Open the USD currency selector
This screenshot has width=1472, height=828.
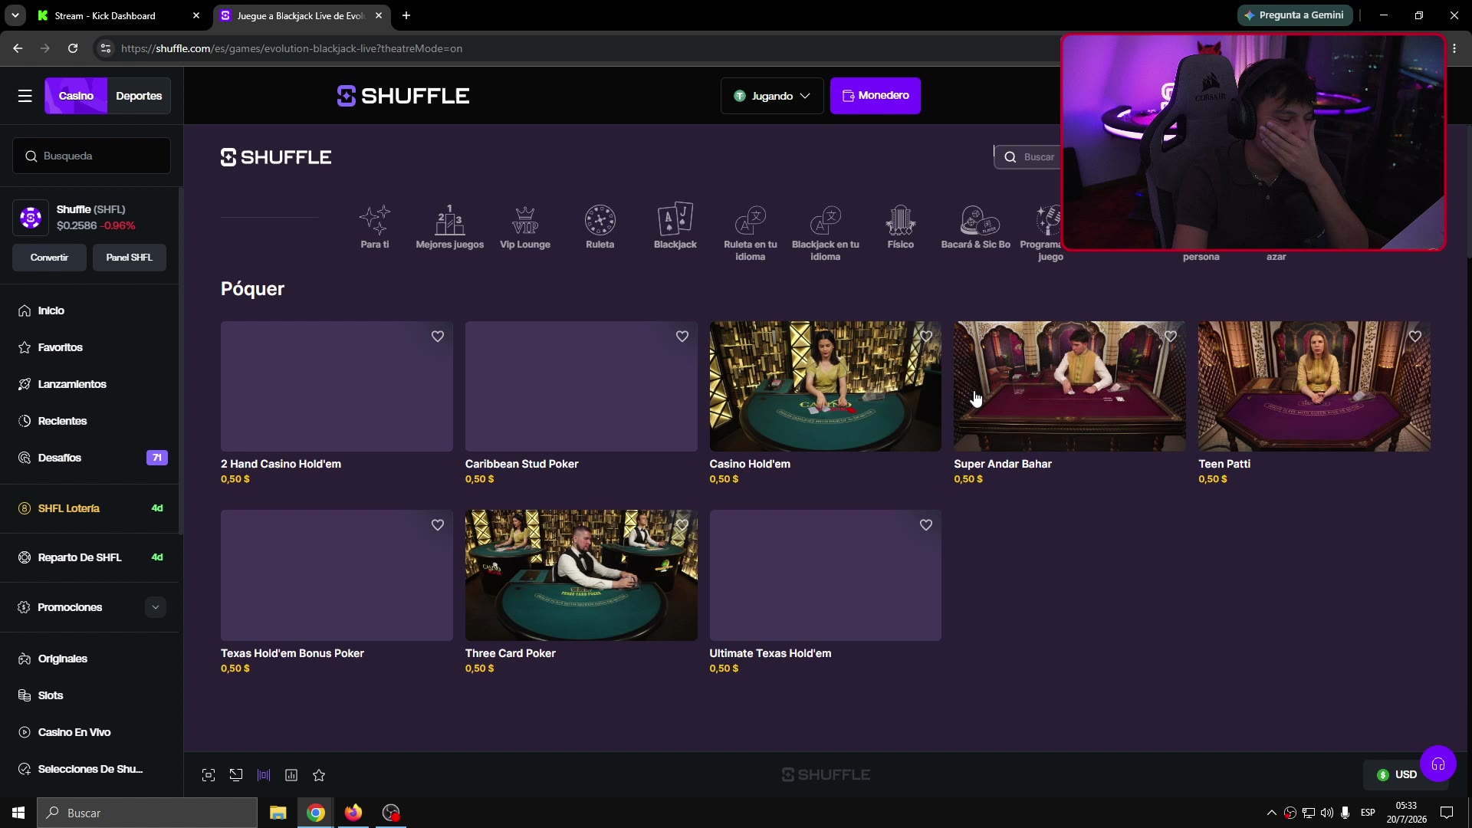pos(1396,775)
